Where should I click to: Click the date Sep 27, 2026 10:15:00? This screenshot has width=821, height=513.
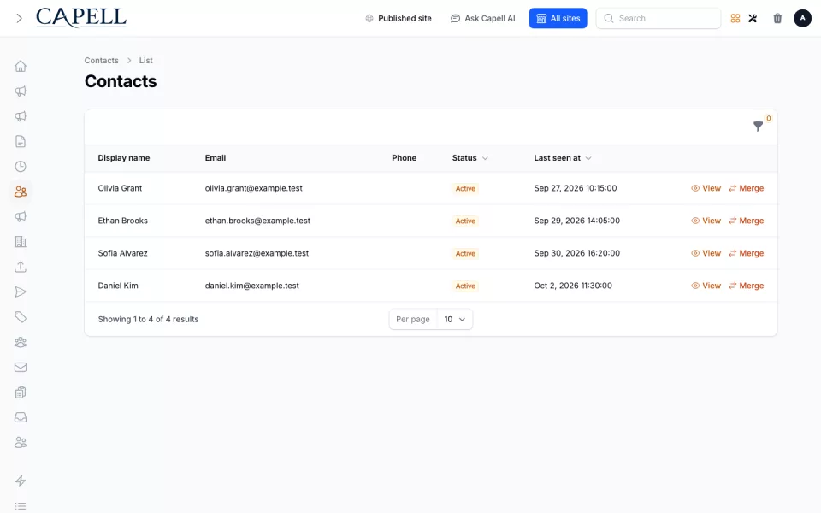point(576,188)
